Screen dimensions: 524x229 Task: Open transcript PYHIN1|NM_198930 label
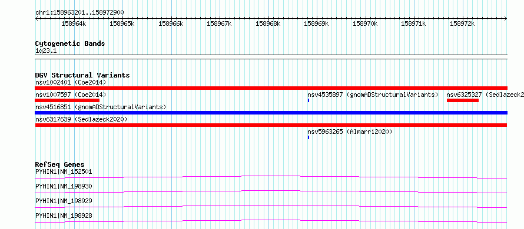[x=64, y=186]
